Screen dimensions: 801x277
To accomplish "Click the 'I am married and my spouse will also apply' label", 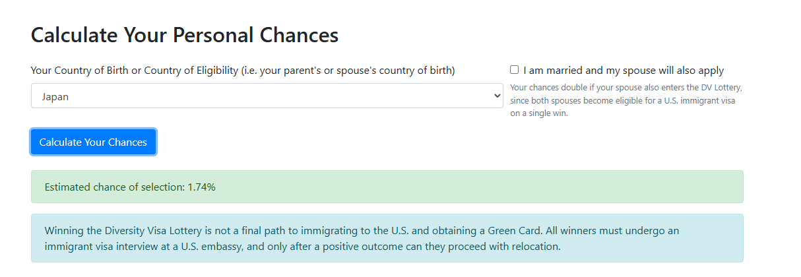I will pyautogui.click(x=624, y=71).
